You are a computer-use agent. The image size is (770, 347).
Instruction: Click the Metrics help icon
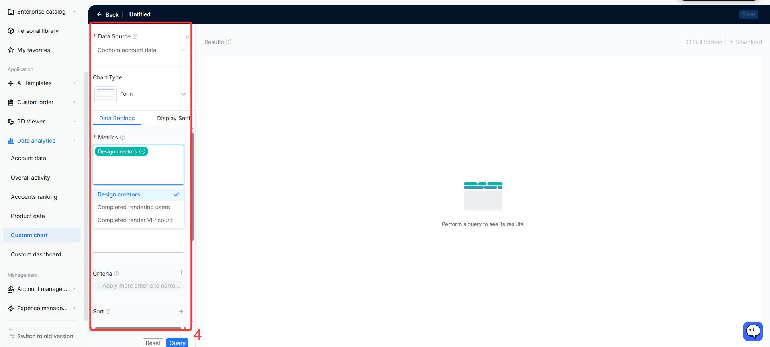[x=123, y=137]
